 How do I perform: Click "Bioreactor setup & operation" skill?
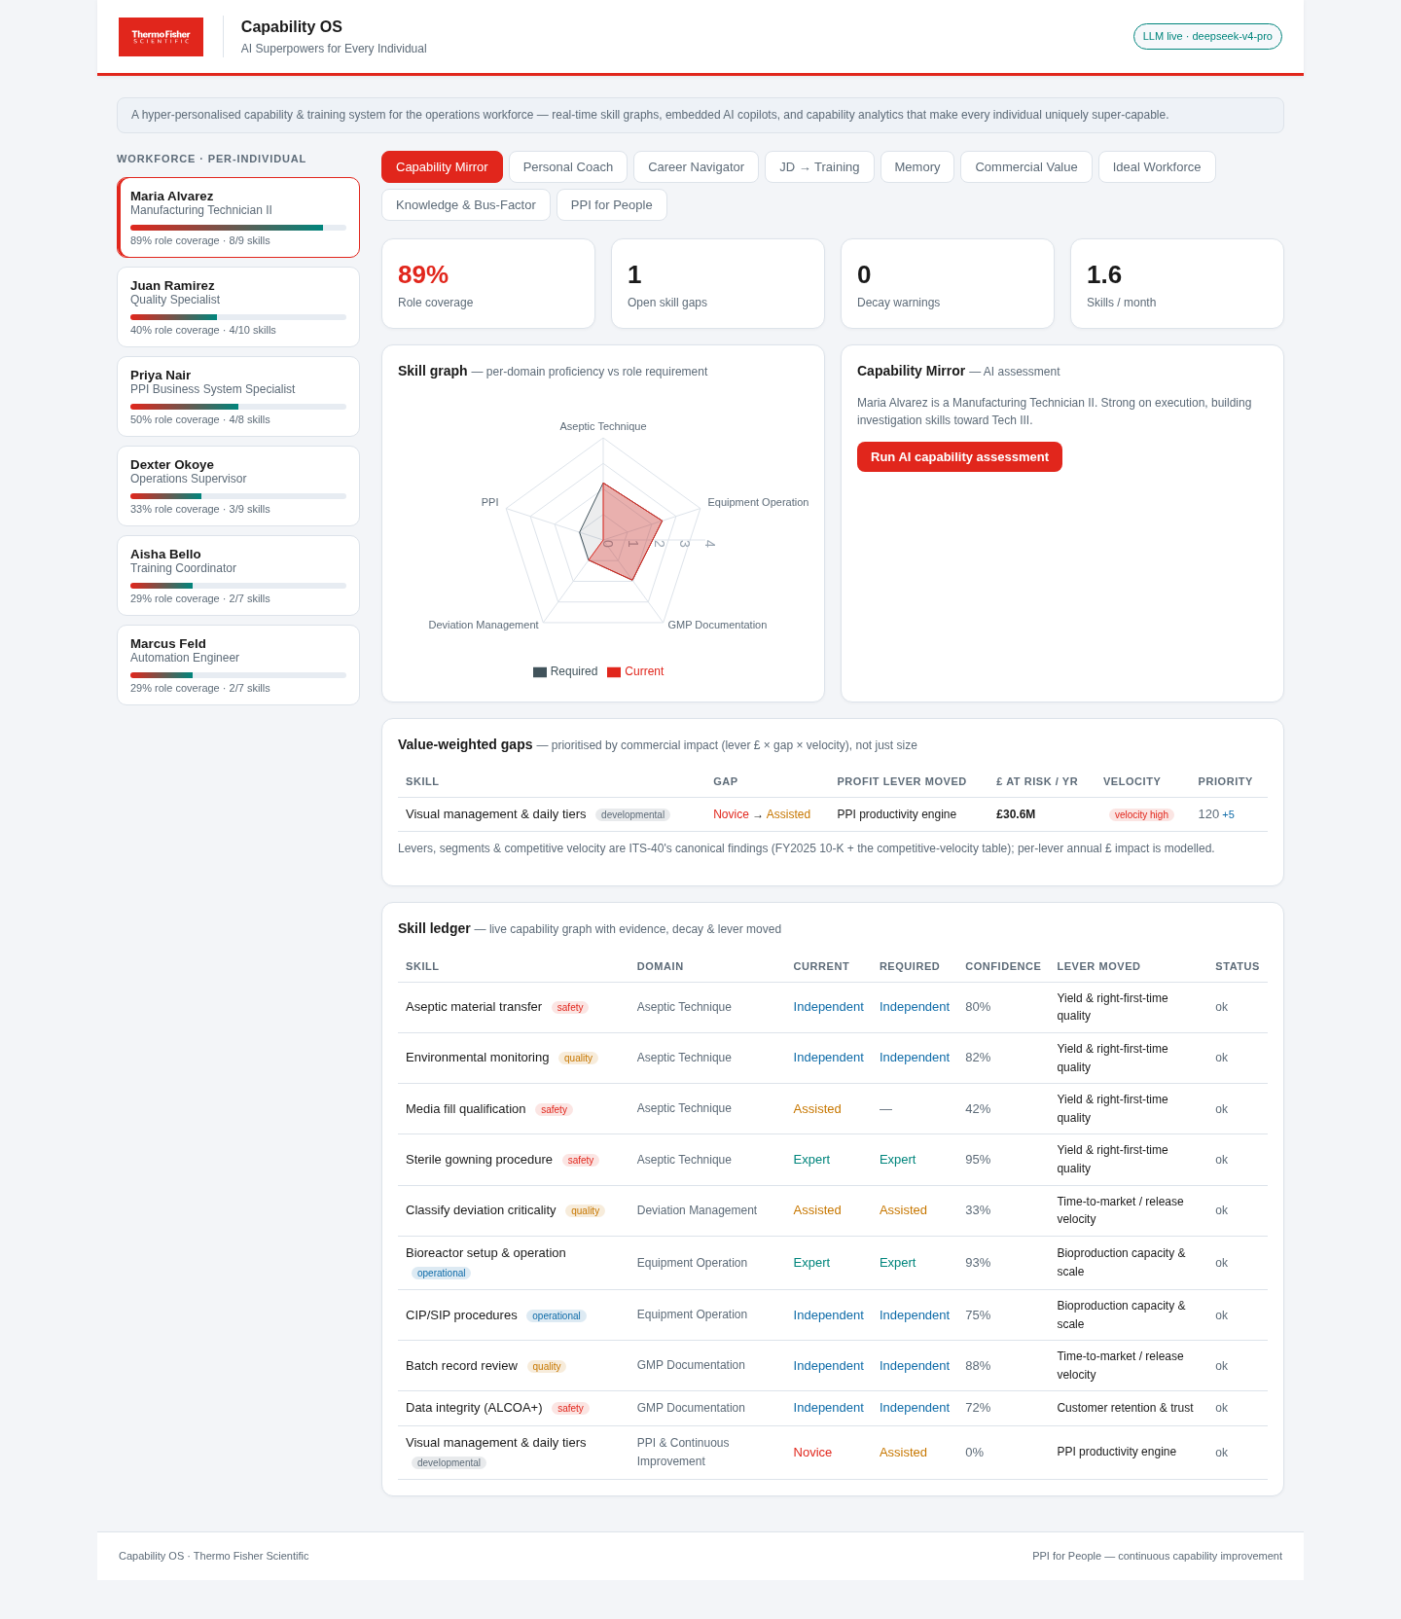coord(485,1253)
